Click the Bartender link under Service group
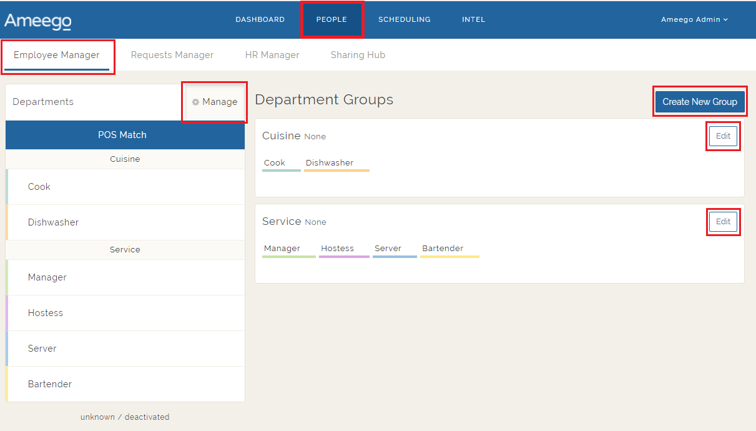Viewport: 756px width, 431px height. pos(444,248)
